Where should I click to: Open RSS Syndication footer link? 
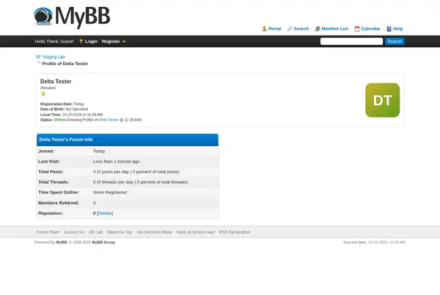pyautogui.click(x=234, y=233)
